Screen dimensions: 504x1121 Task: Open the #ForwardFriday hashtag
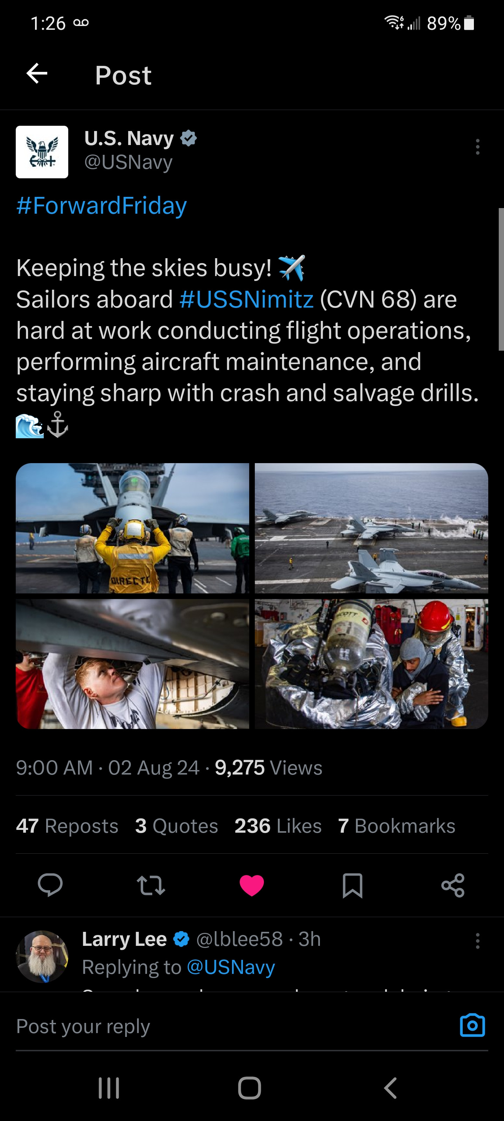tap(101, 205)
